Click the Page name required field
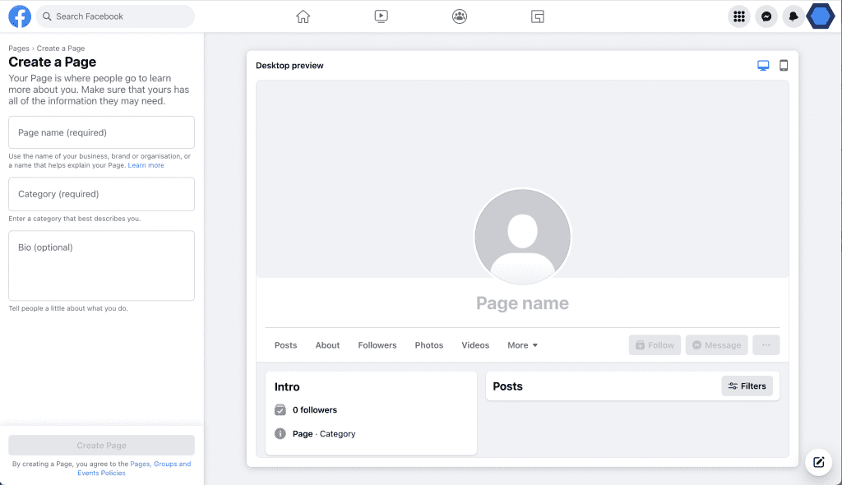The image size is (842, 485). (101, 132)
